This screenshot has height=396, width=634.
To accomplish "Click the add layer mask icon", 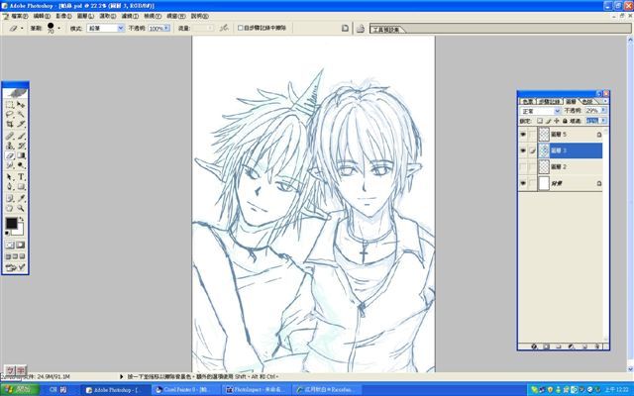I will [x=546, y=346].
